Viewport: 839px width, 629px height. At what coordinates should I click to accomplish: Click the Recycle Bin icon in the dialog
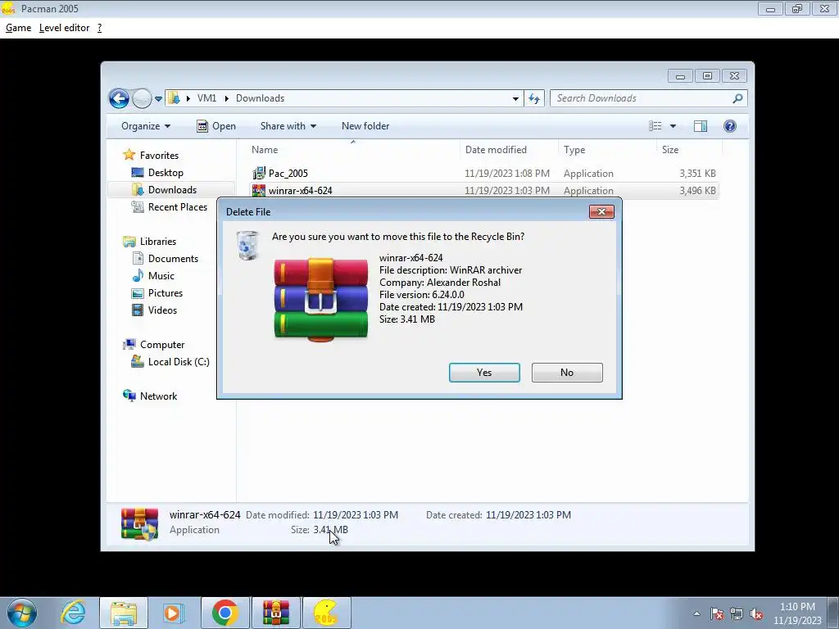247,246
